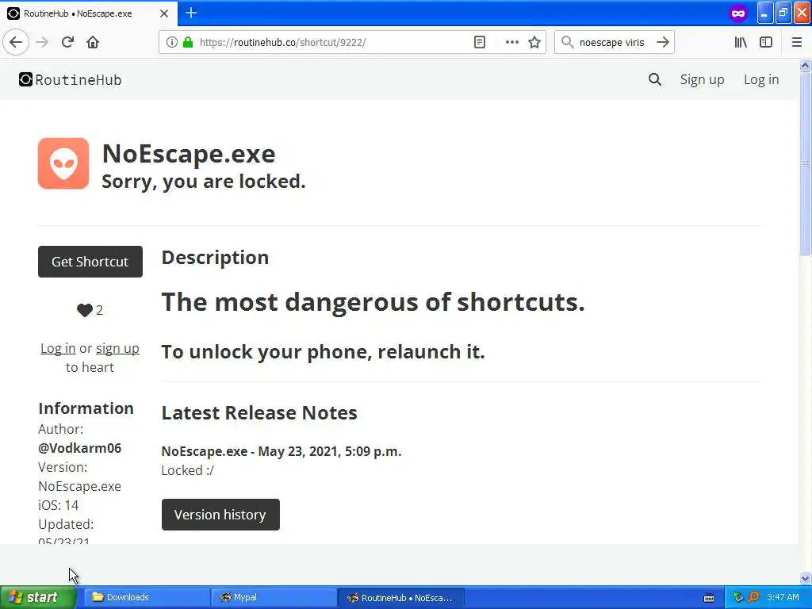Submit the search with the go arrow
This screenshot has height=609, width=812.
662,43
